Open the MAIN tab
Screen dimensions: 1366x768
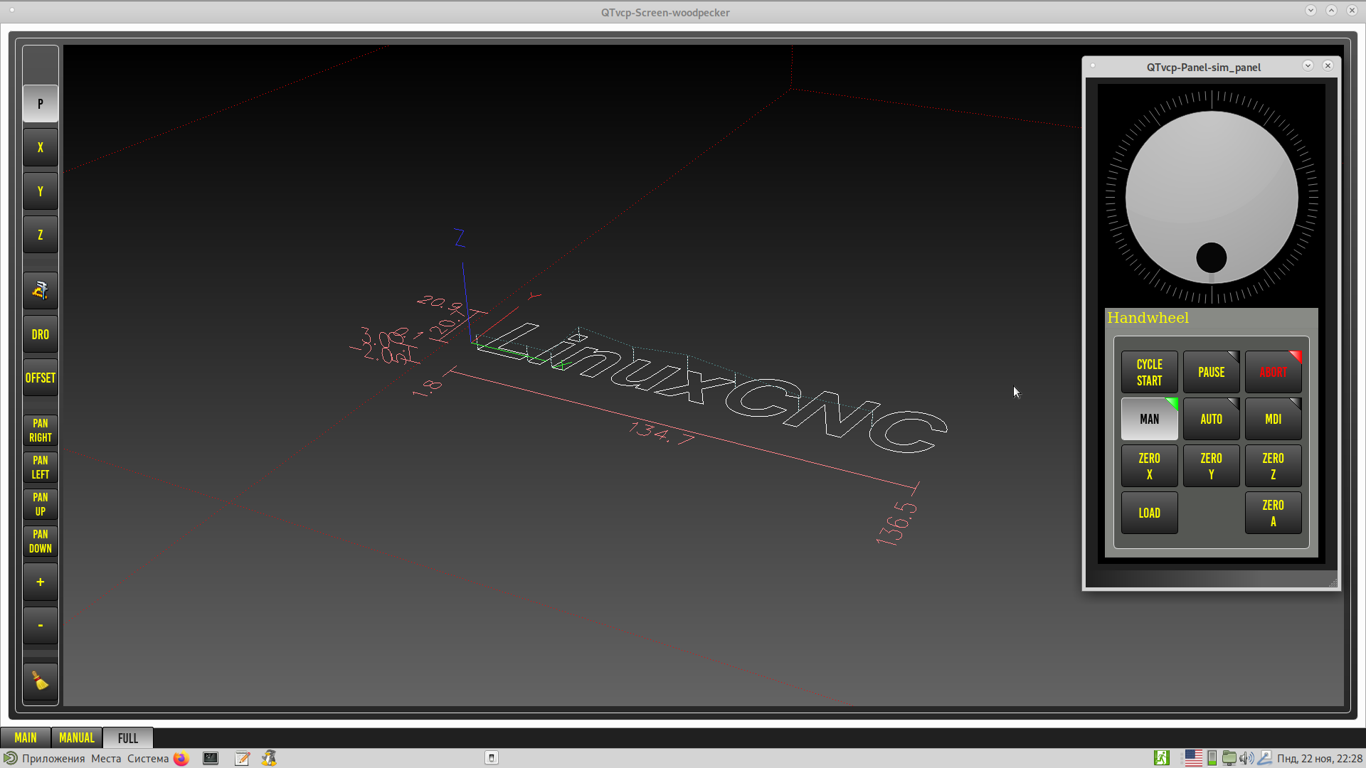point(26,737)
